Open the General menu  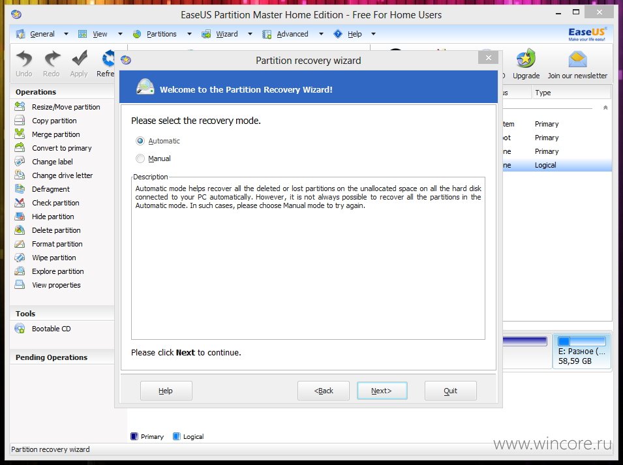[x=42, y=34]
